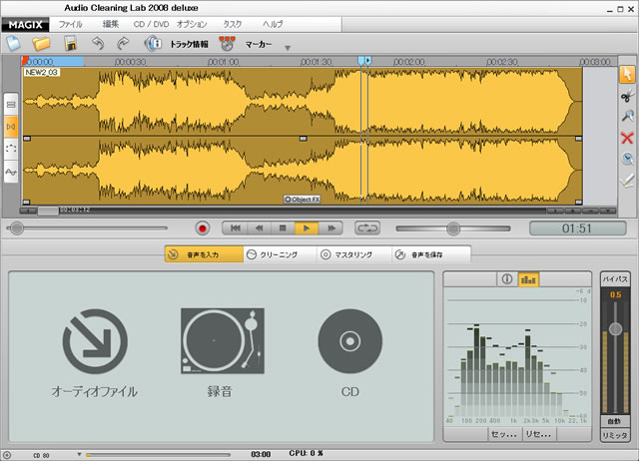This screenshot has height=461, width=639.
Task: Click the red Record button
Action: [x=203, y=228]
